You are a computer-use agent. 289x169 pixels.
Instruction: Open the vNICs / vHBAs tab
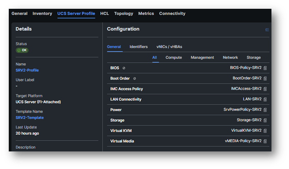coord(169,47)
